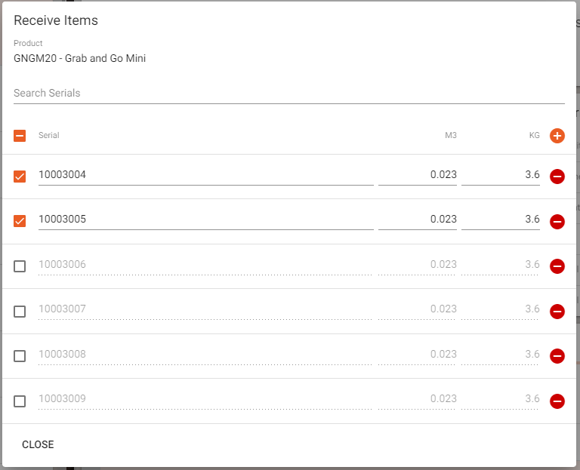
Task: Toggle the select-all checkbox in the header
Action: coord(20,136)
